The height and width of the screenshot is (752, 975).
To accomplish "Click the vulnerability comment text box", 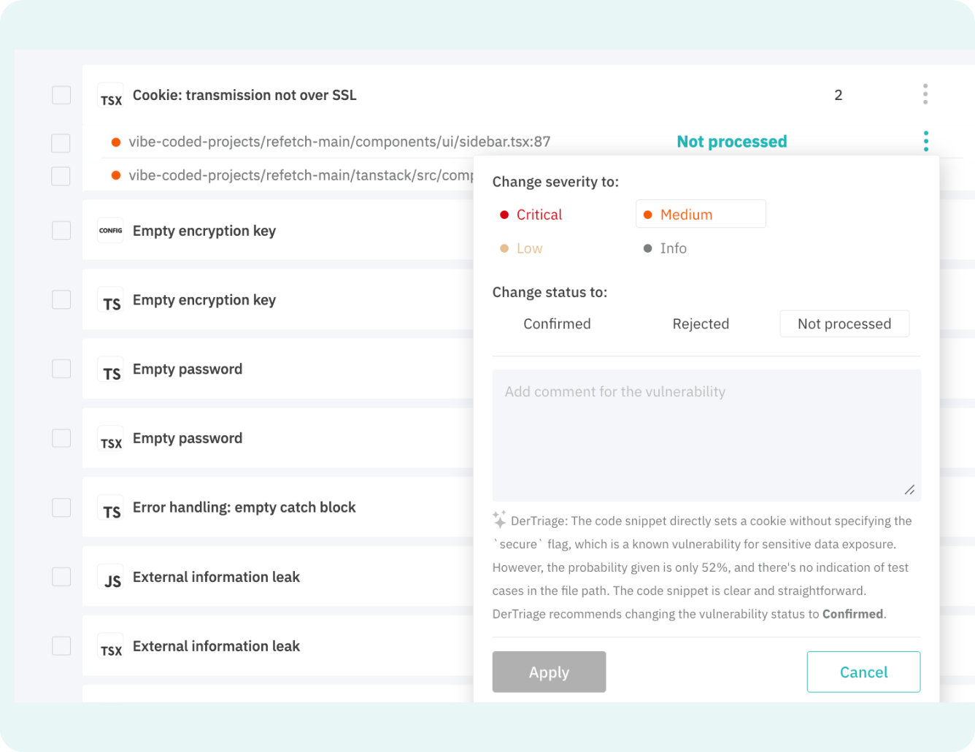I will click(x=706, y=435).
